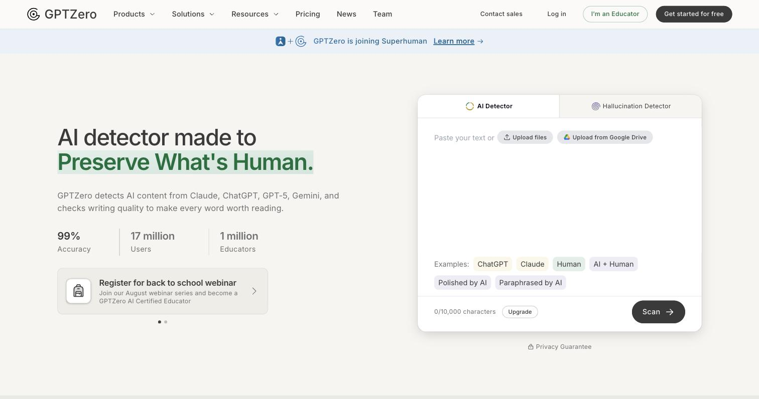Image resolution: width=759 pixels, height=399 pixels.
Task: Expand the Products dropdown chevron
Action: (x=153, y=14)
